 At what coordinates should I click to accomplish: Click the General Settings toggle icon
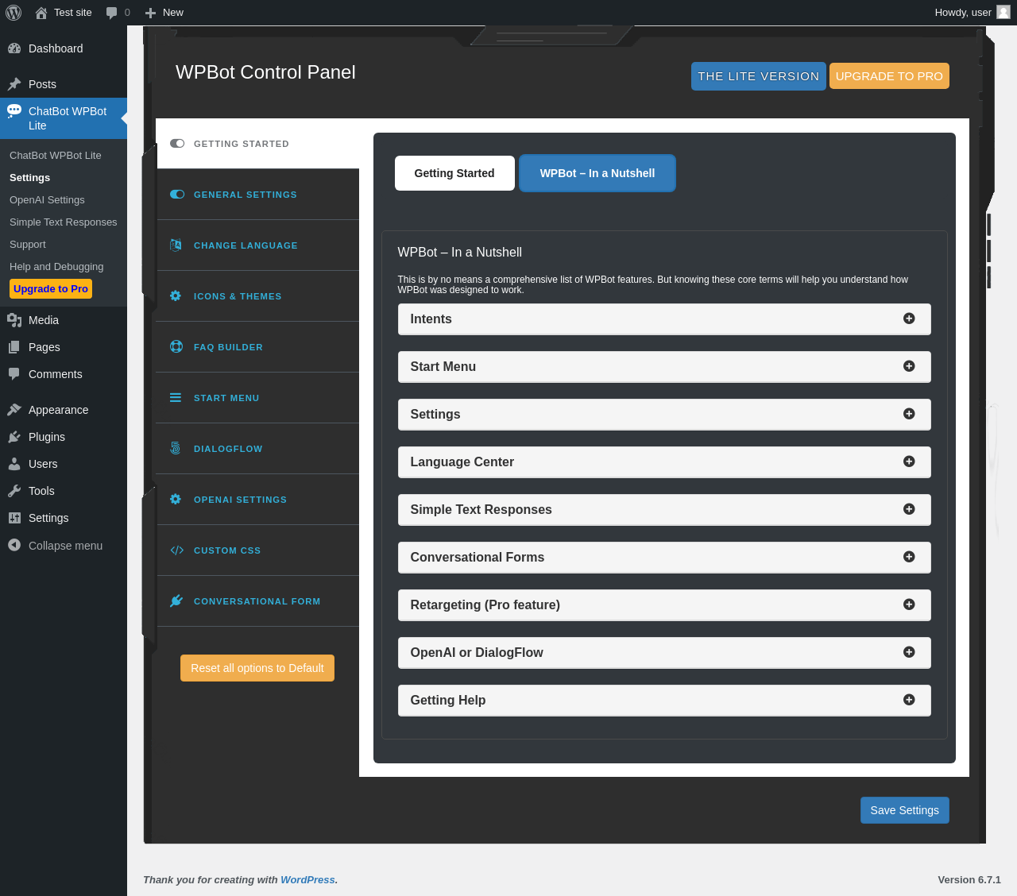[177, 194]
